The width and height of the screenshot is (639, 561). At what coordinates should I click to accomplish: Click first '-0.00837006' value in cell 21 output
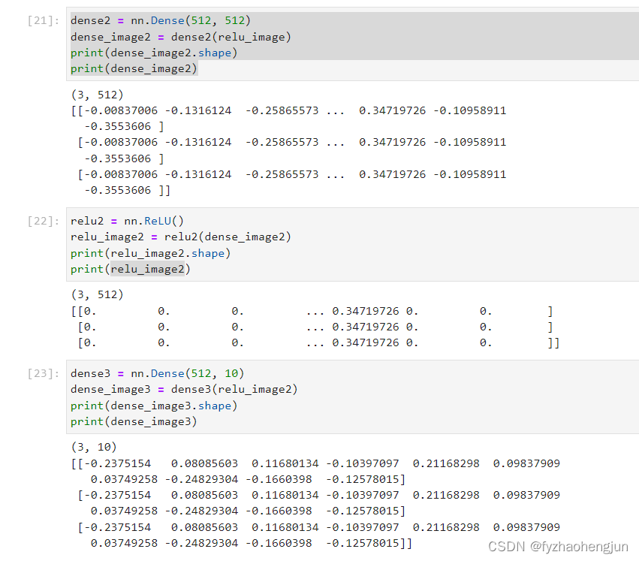pyautogui.click(x=121, y=110)
